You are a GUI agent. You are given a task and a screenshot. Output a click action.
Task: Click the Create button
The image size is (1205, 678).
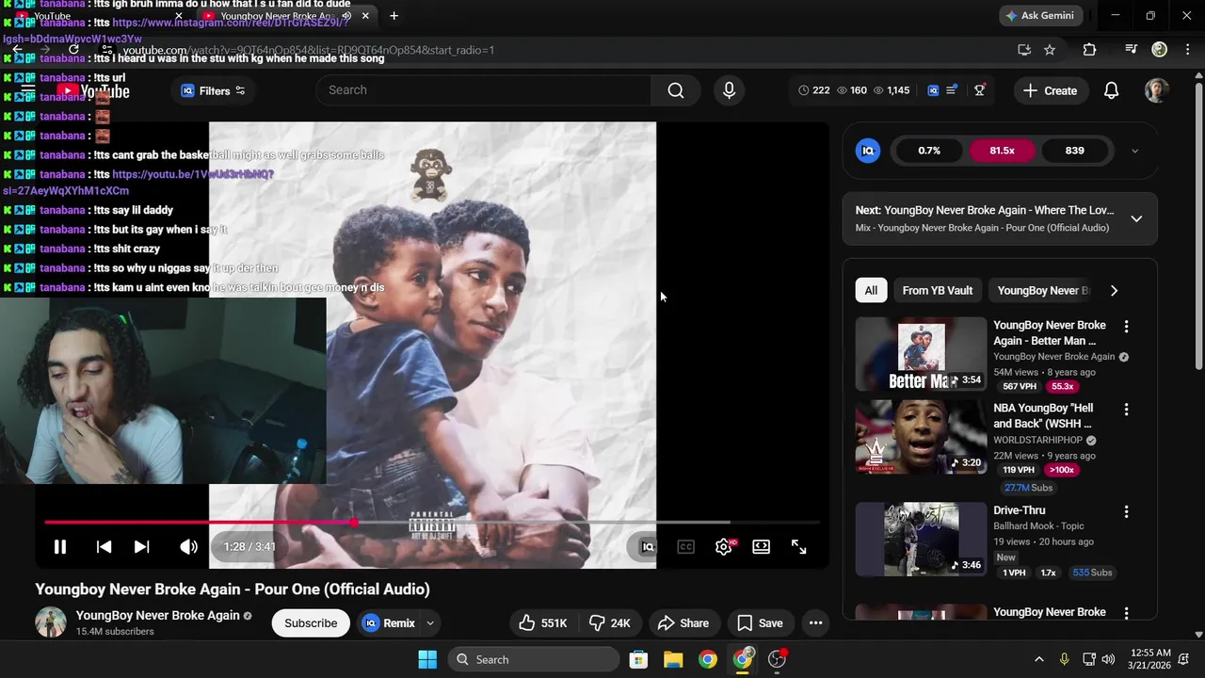pyautogui.click(x=1050, y=90)
